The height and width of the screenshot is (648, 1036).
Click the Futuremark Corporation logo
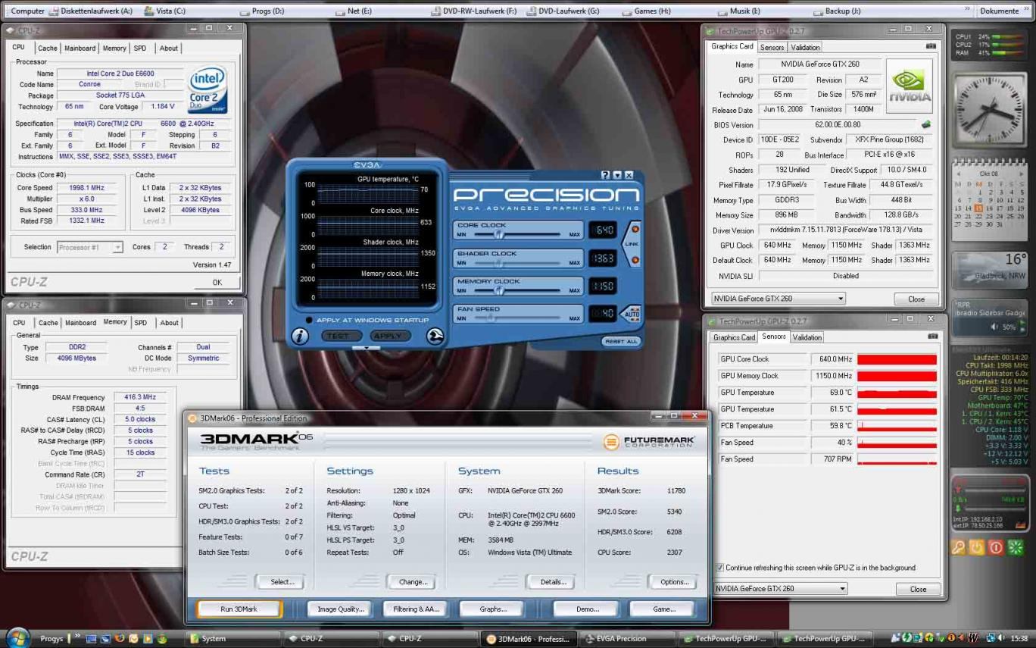click(x=649, y=441)
